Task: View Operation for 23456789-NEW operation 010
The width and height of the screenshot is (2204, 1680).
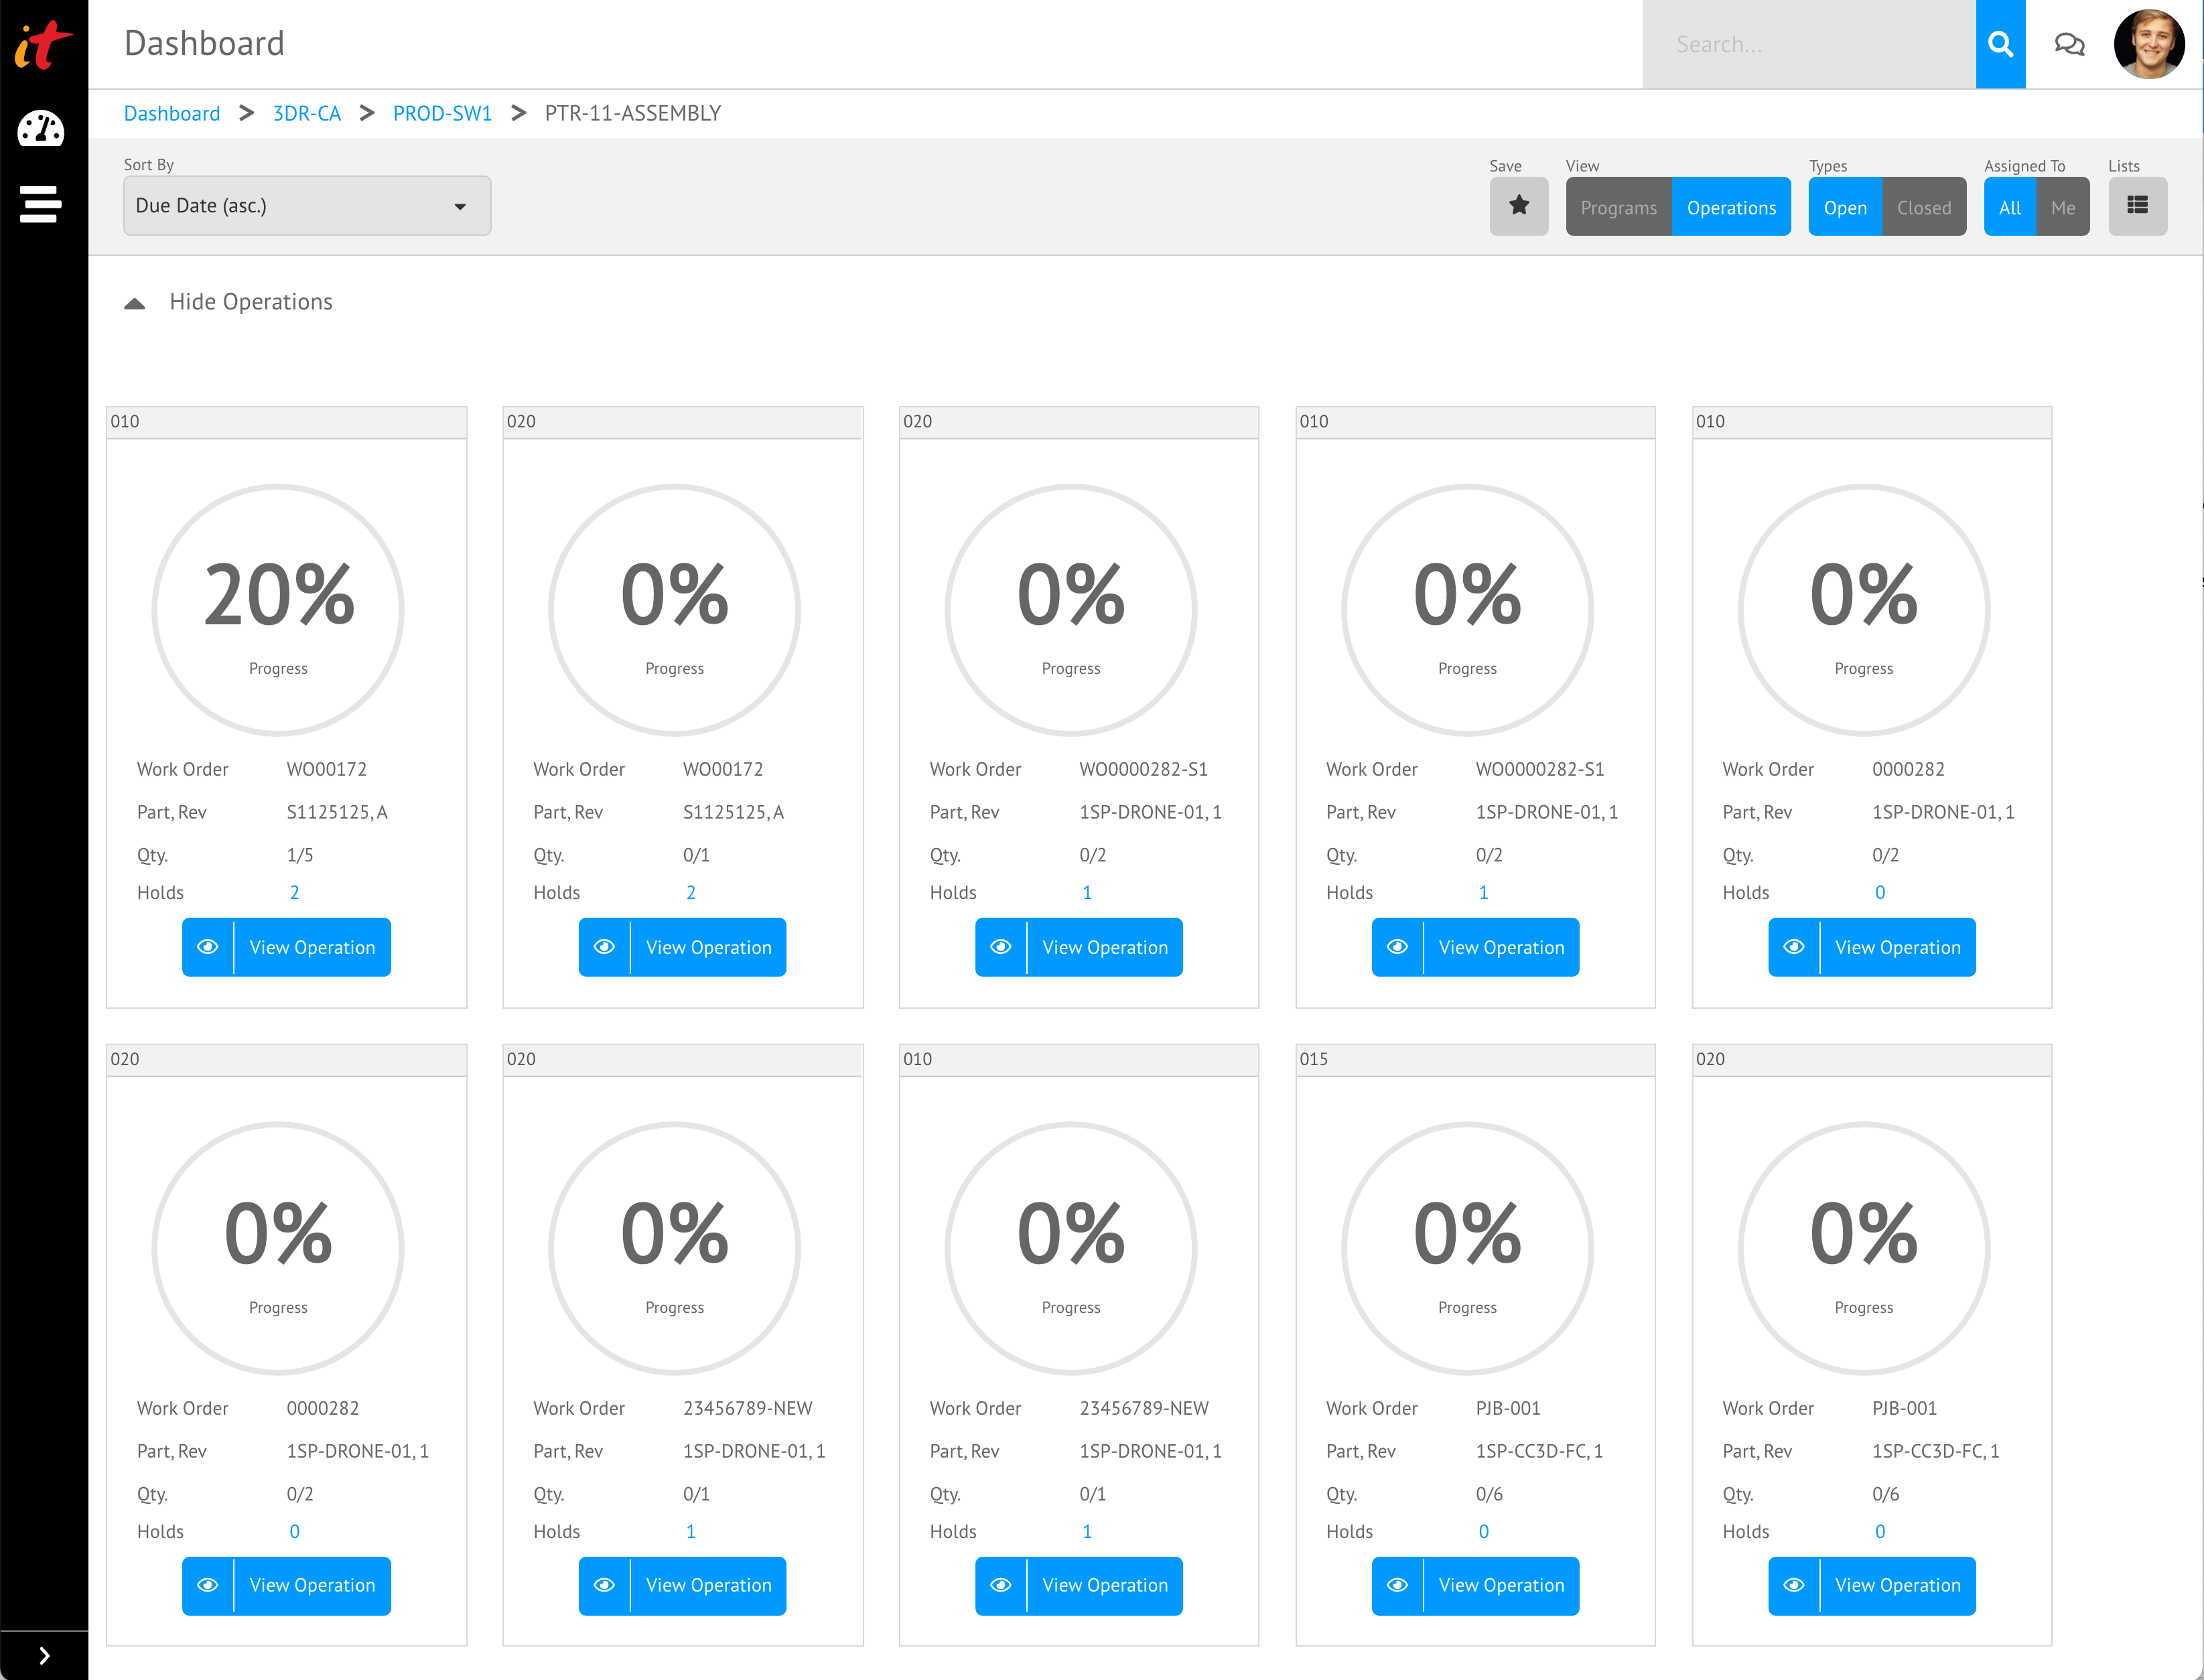Action: pos(1079,1585)
